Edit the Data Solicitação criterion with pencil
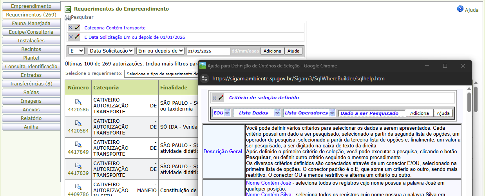The height and width of the screenshot is (196, 485). click(77, 37)
